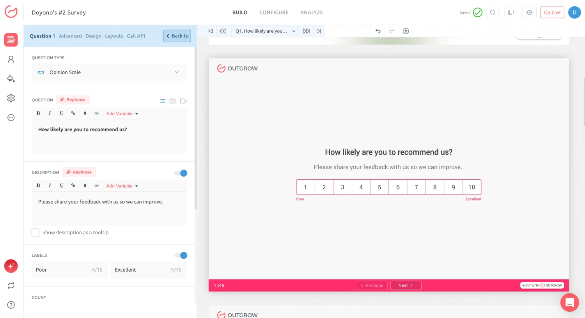This screenshot has width=585, height=318.
Task: Open Add Variable dropdown in Question editor
Action: 122,114
